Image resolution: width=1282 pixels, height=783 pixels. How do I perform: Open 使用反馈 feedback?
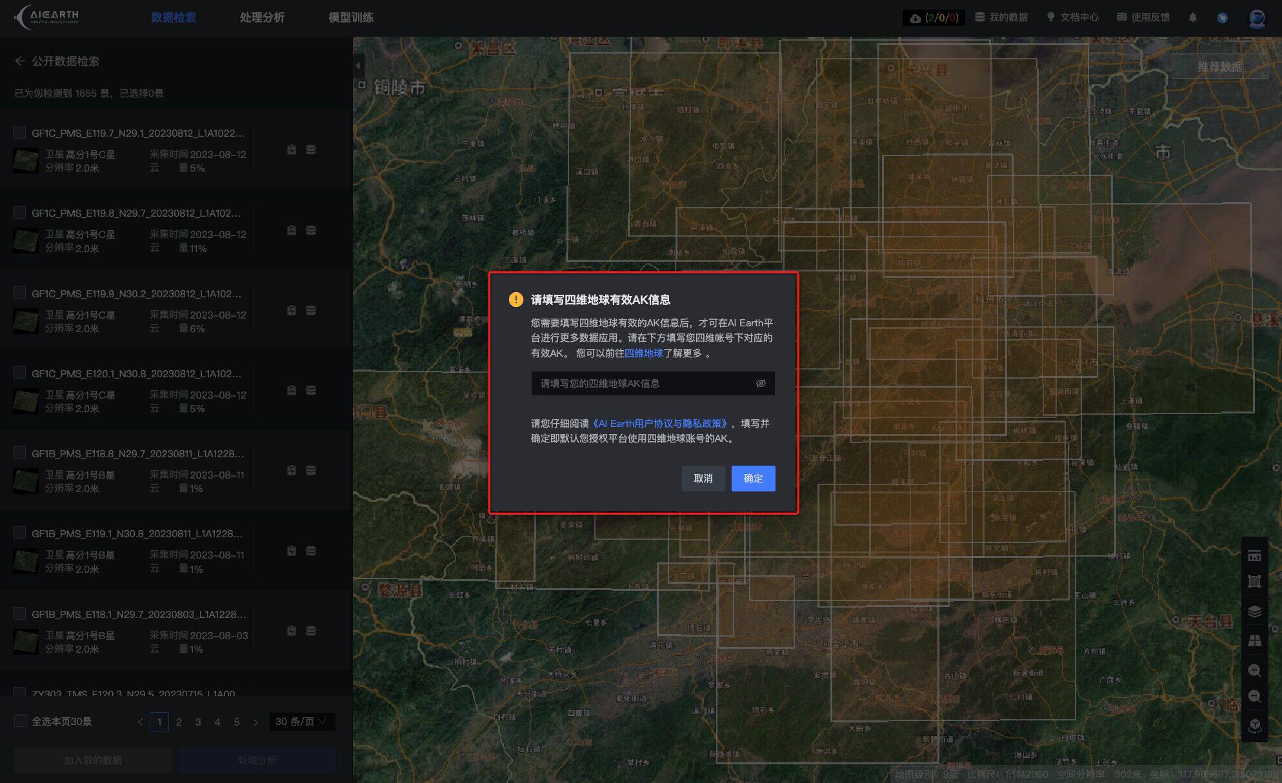[1143, 17]
